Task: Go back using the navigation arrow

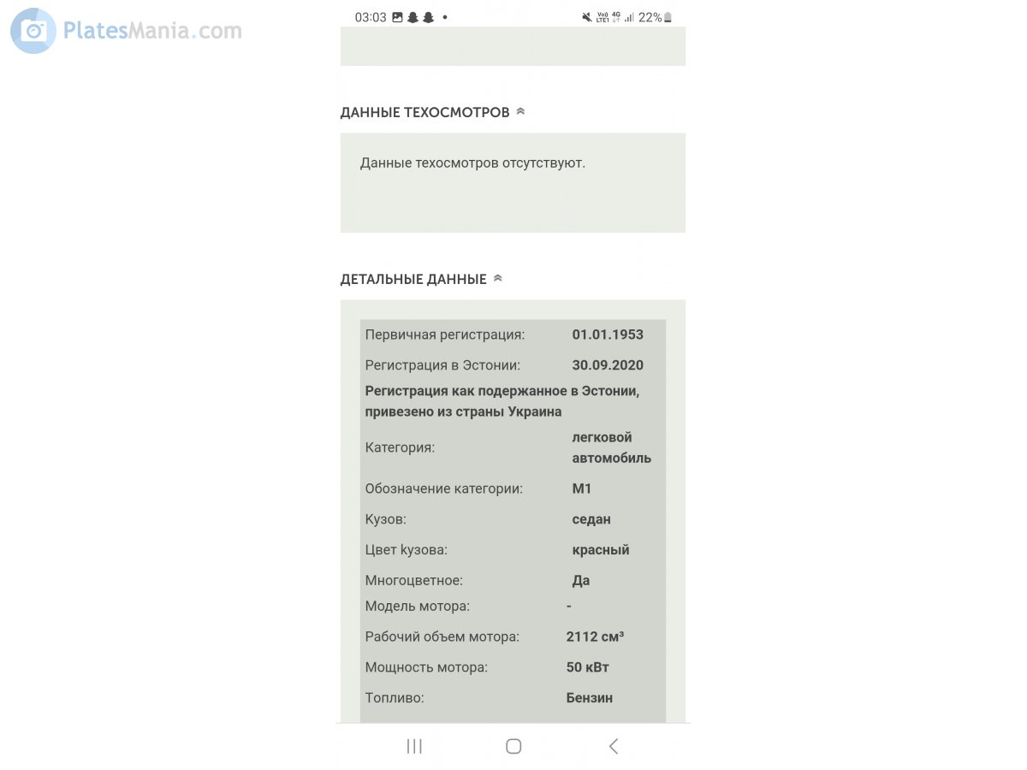Action: (613, 746)
